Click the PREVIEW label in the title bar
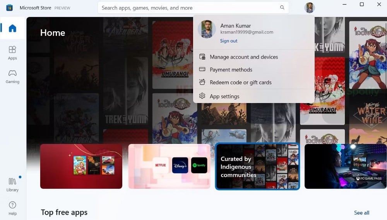 (62, 8)
